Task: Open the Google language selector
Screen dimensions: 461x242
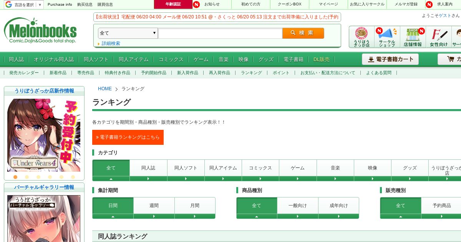Action: 24,5
